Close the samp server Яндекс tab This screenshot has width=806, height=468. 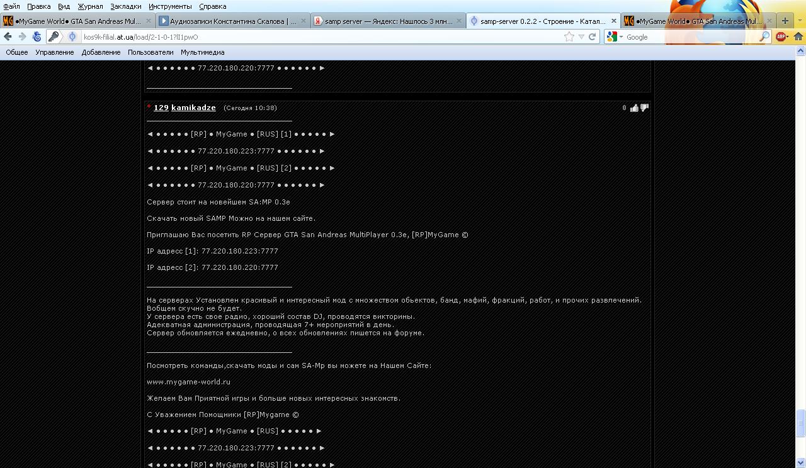tap(458, 21)
